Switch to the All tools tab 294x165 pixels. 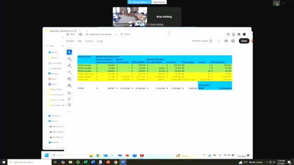pos(70,41)
